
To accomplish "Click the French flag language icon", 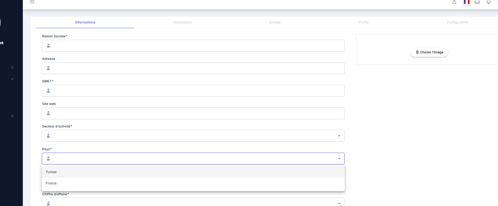I will (x=467, y=2).
